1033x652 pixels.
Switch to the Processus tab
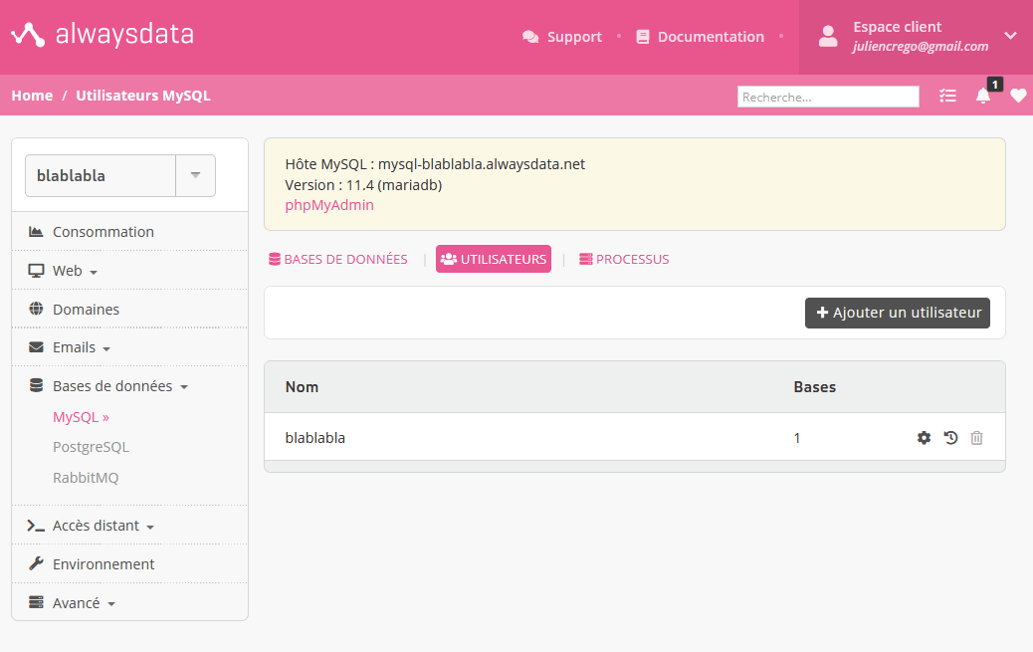pyautogui.click(x=624, y=259)
